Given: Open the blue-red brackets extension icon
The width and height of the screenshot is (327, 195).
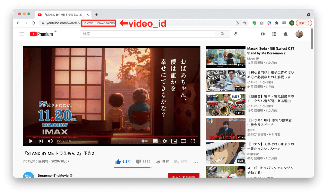Looking at the screenshot, I should pyautogui.click(x=269, y=23).
